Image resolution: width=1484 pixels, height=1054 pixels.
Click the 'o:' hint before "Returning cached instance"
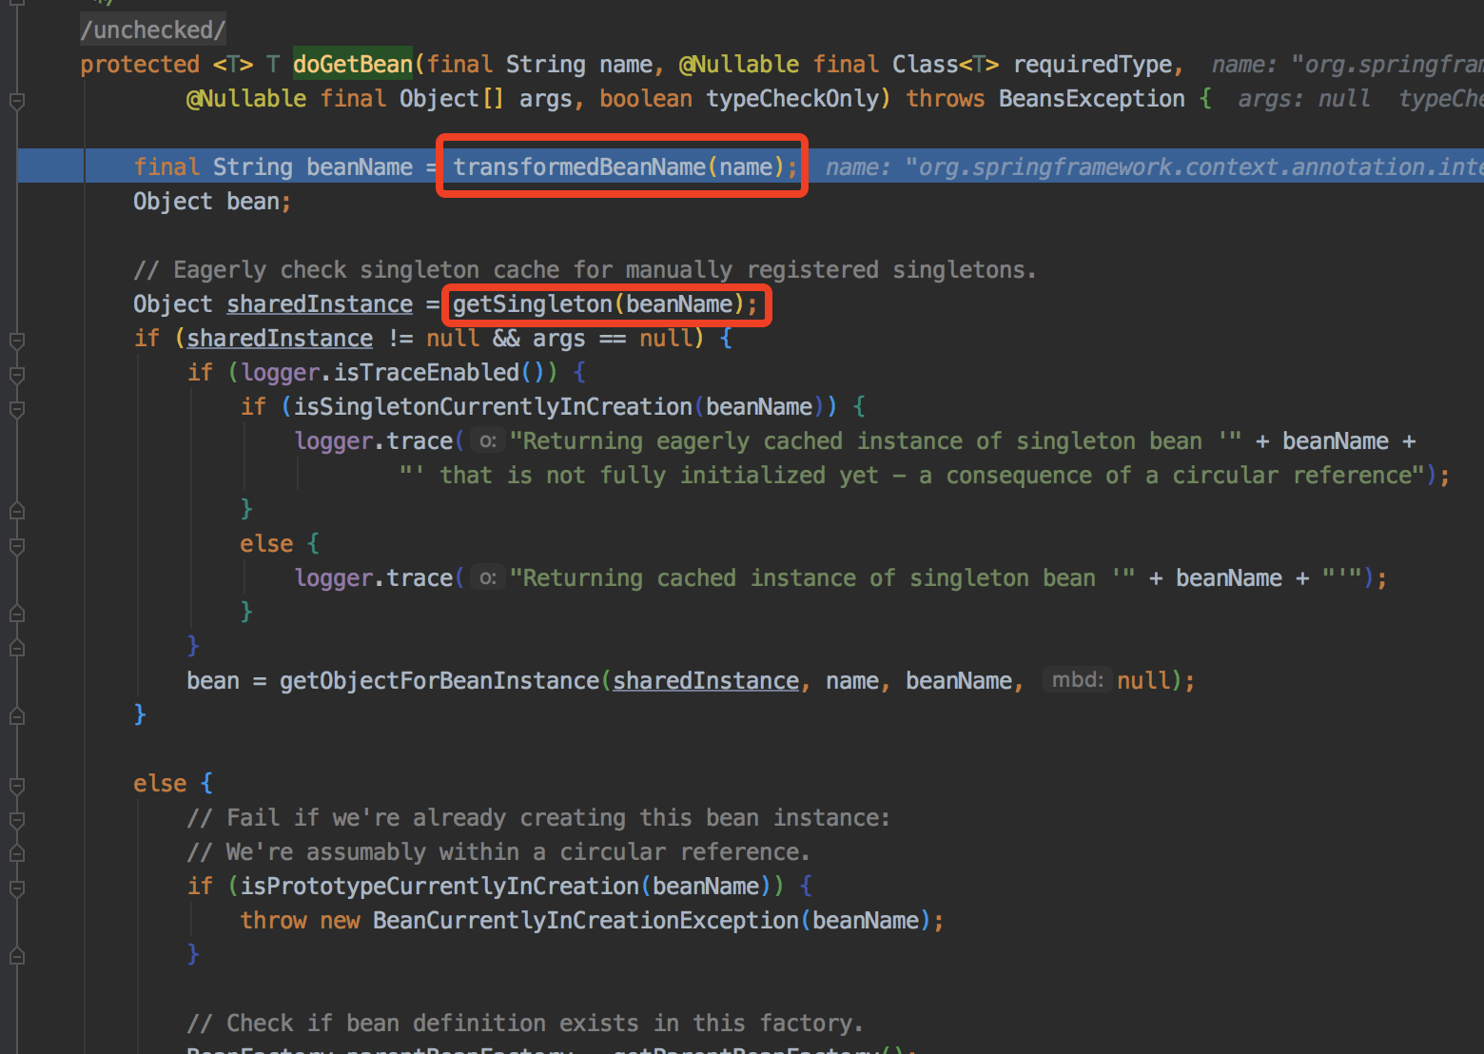[x=487, y=577]
